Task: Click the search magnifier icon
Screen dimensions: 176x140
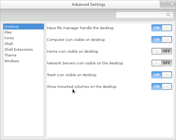Action: [169, 15]
